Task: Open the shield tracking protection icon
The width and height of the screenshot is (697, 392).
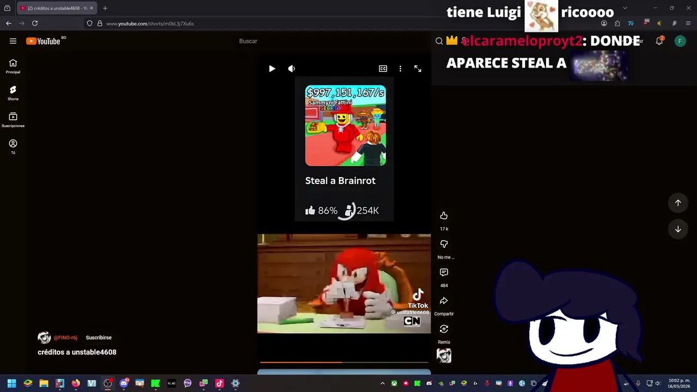Action: pyautogui.click(x=90, y=23)
